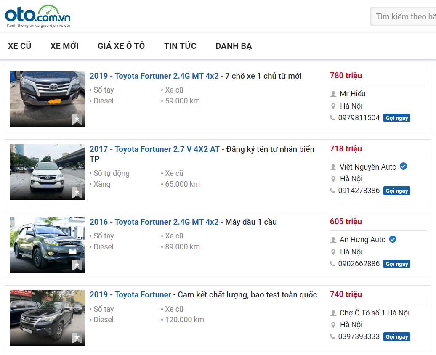
Task: Click location pin in Mr Hiếu listing
Action: tap(333, 106)
